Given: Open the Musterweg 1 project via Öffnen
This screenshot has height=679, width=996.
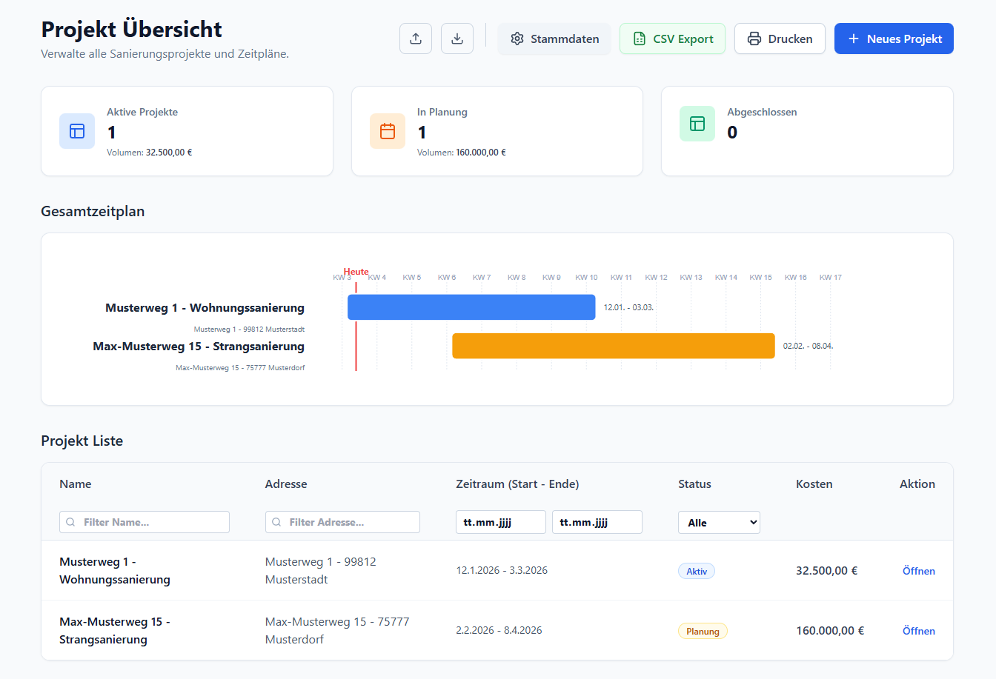Looking at the screenshot, I should (918, 571).
